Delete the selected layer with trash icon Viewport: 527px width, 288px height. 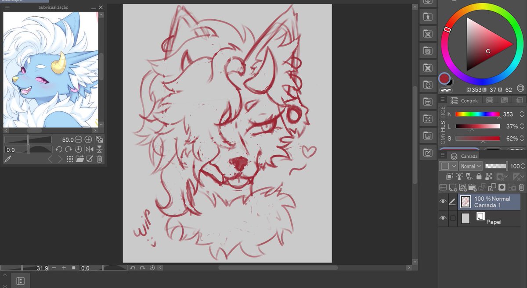(x=522, y=187)
